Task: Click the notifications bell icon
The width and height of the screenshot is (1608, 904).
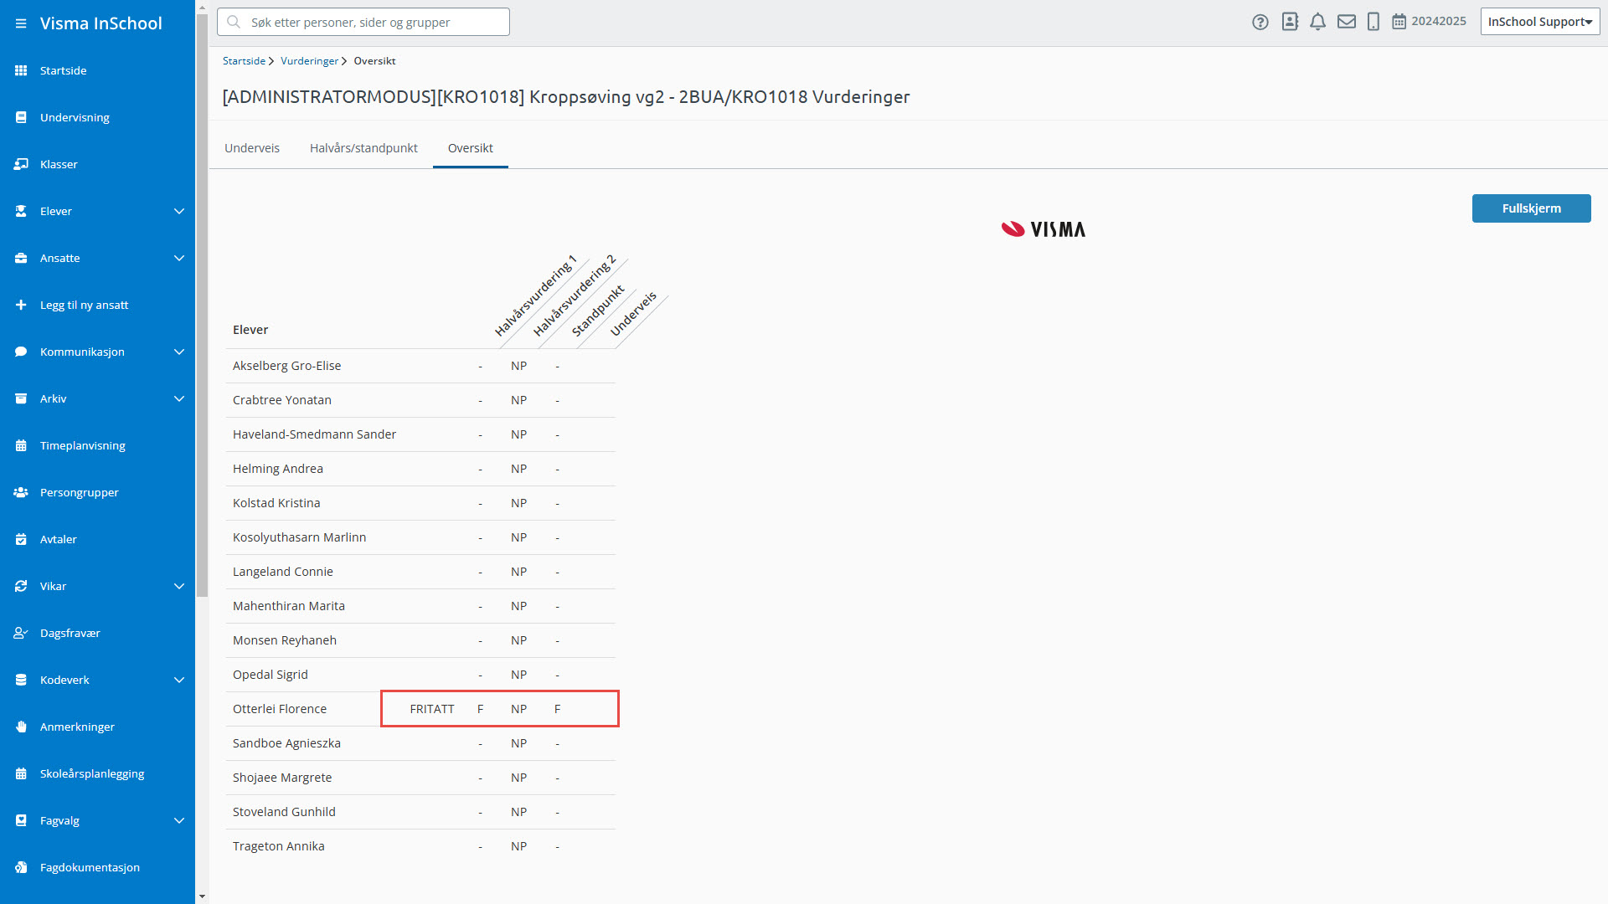Action: click(1317, 22)
